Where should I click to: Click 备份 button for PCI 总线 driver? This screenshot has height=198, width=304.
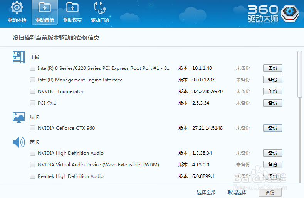(272, 103)
